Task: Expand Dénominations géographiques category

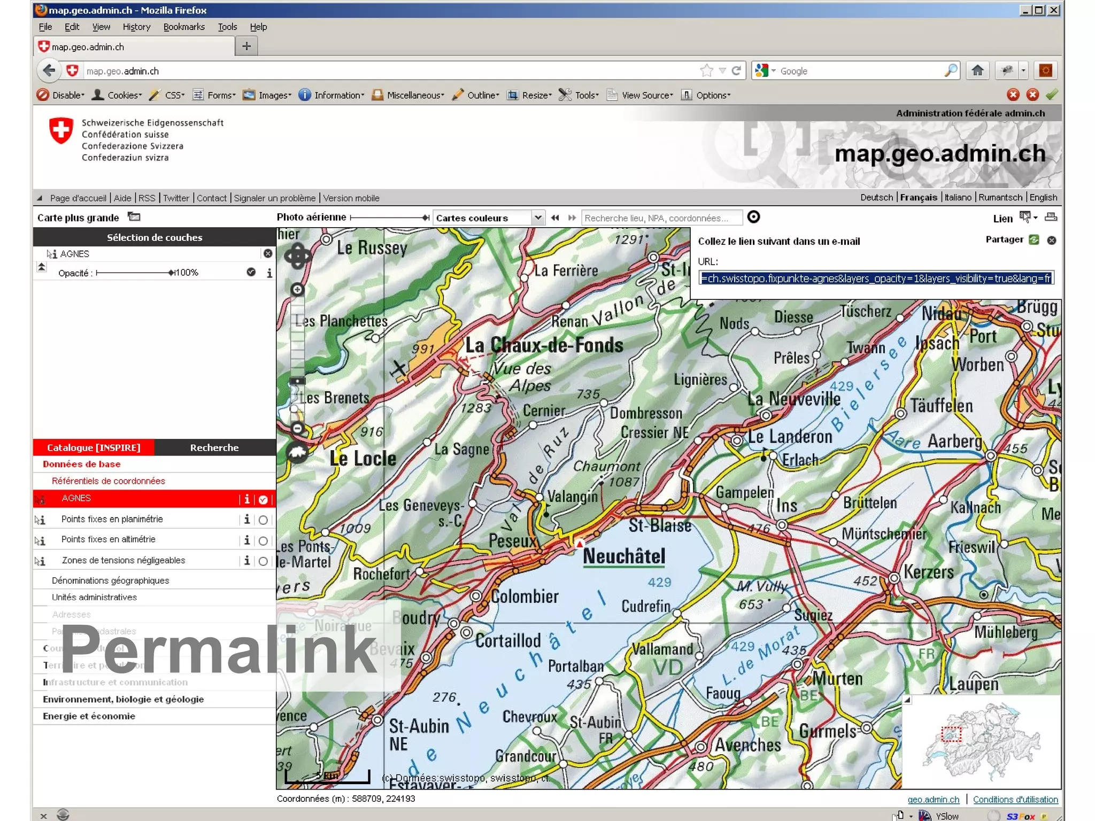Action: [110, 580]
